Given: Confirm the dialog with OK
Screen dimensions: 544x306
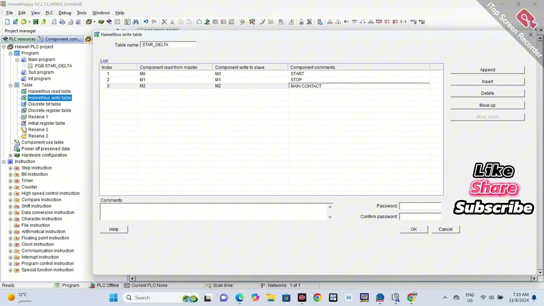Looking at the screenshot, I should coord(414,229).
